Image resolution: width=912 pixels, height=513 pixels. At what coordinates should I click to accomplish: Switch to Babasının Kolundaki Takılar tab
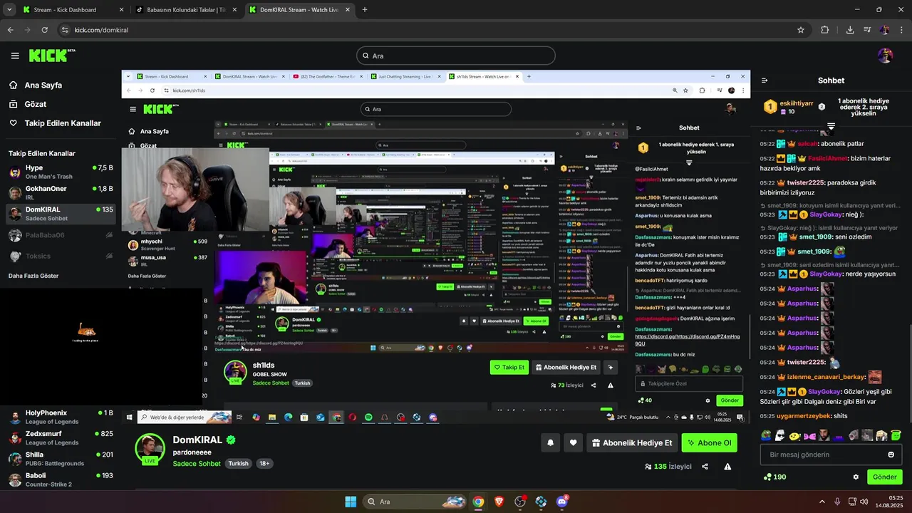[x=187, y=10]
